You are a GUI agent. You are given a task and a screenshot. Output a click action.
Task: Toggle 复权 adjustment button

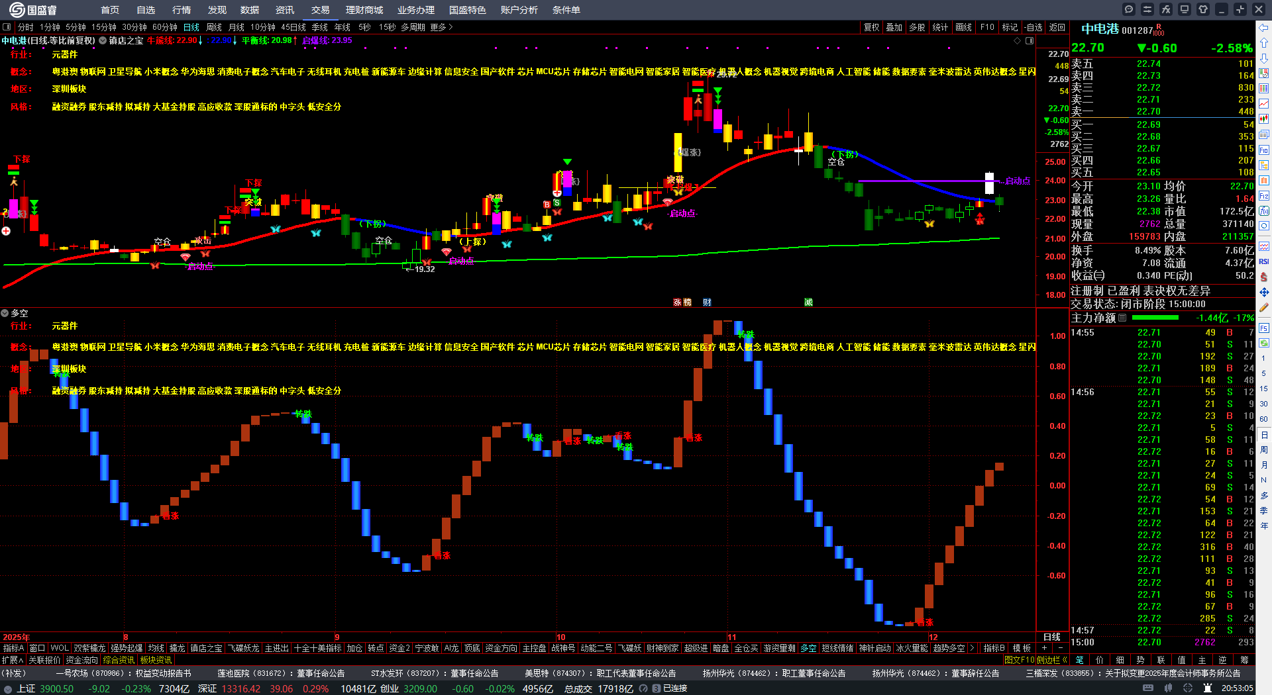tap(871, 27)
